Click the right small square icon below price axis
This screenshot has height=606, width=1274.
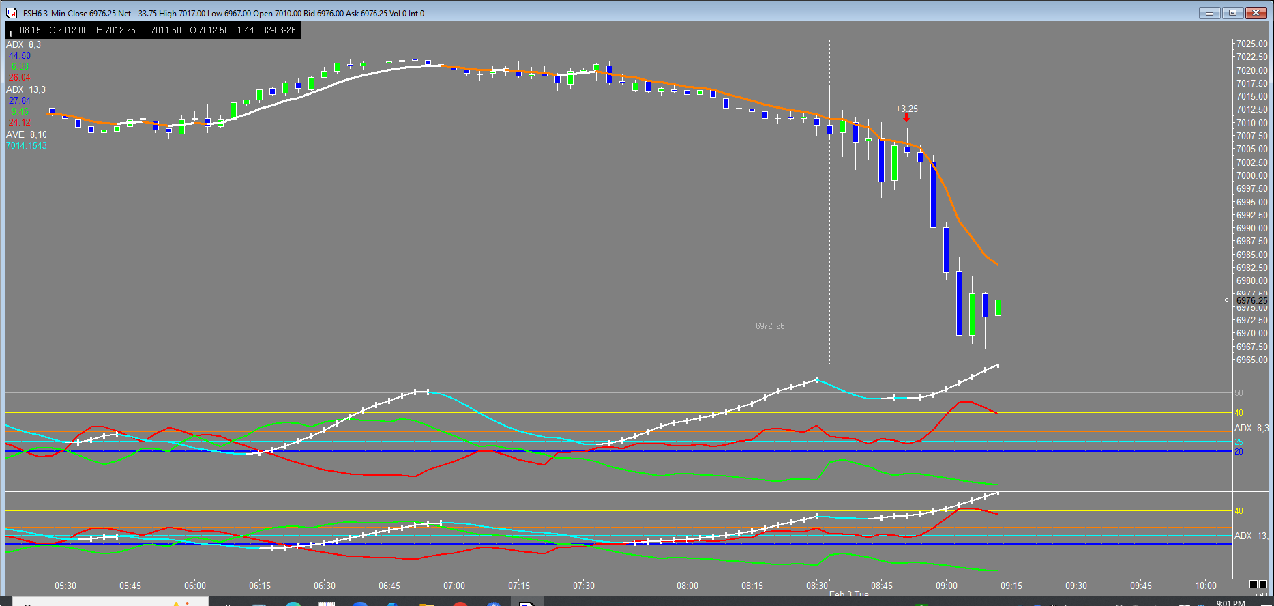click(1263, 584)
